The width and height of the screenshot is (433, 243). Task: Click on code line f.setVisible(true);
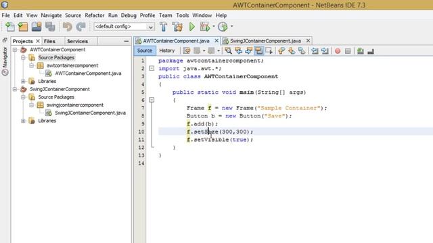click(x=220, y=140)
